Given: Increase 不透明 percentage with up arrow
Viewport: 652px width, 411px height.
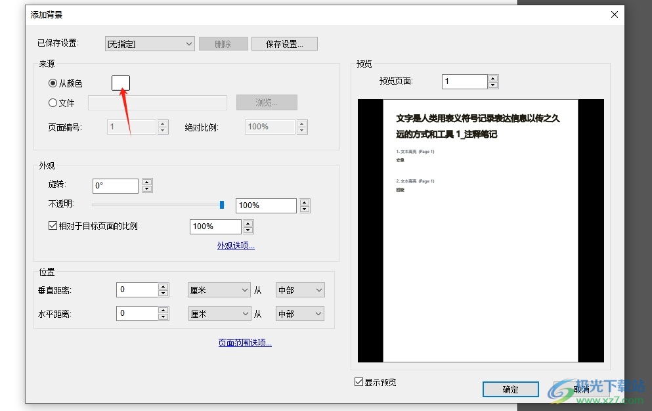Looking at the screenshot, I should pyautogui.click(x=305, y=202).
